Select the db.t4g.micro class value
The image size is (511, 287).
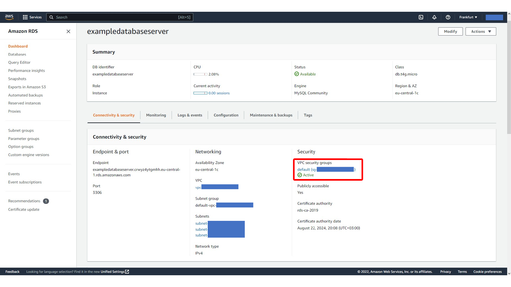click(x=406, y=74)
